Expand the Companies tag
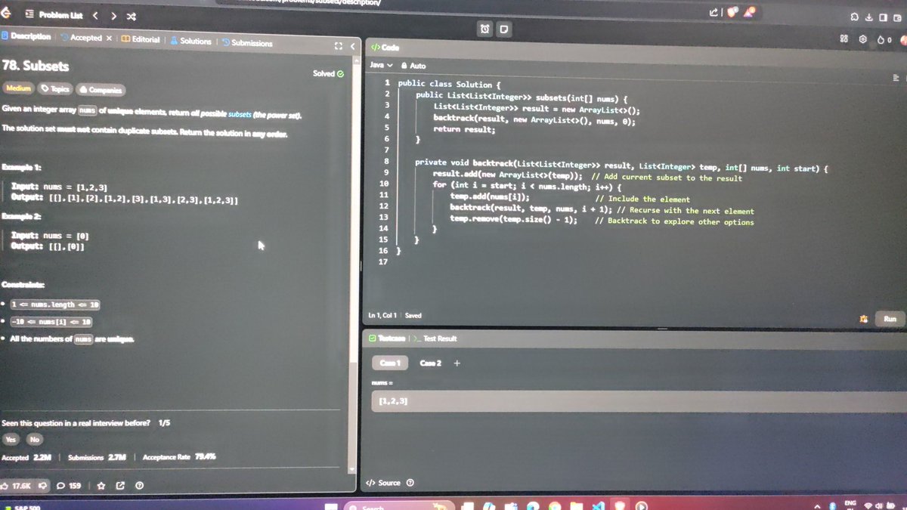Viewport: 907px width, 510px height. tap(99, 90)
